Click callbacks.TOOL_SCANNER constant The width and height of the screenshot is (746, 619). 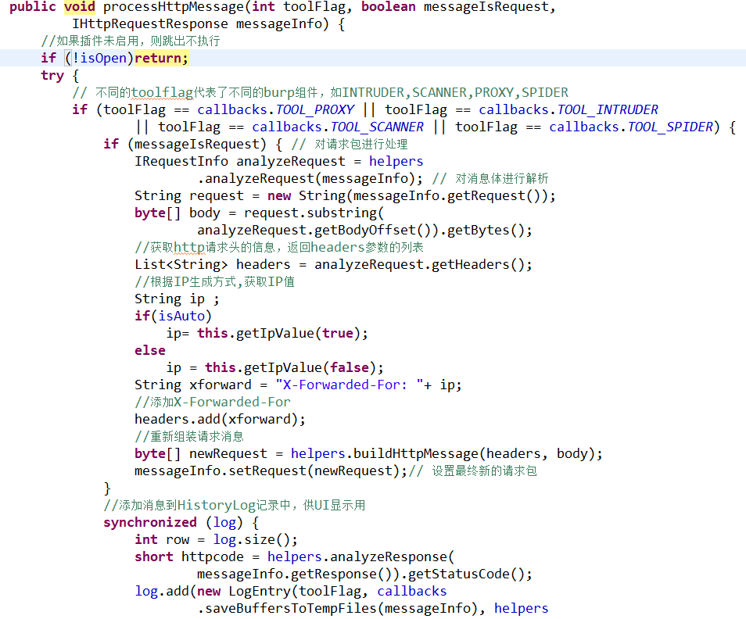[x=337, y=127]
